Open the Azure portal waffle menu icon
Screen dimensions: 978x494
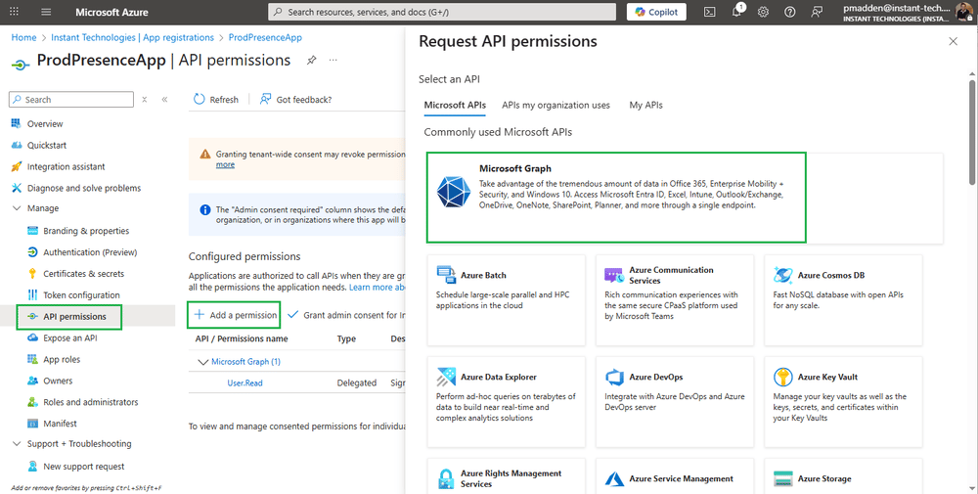tap(14, 11)
